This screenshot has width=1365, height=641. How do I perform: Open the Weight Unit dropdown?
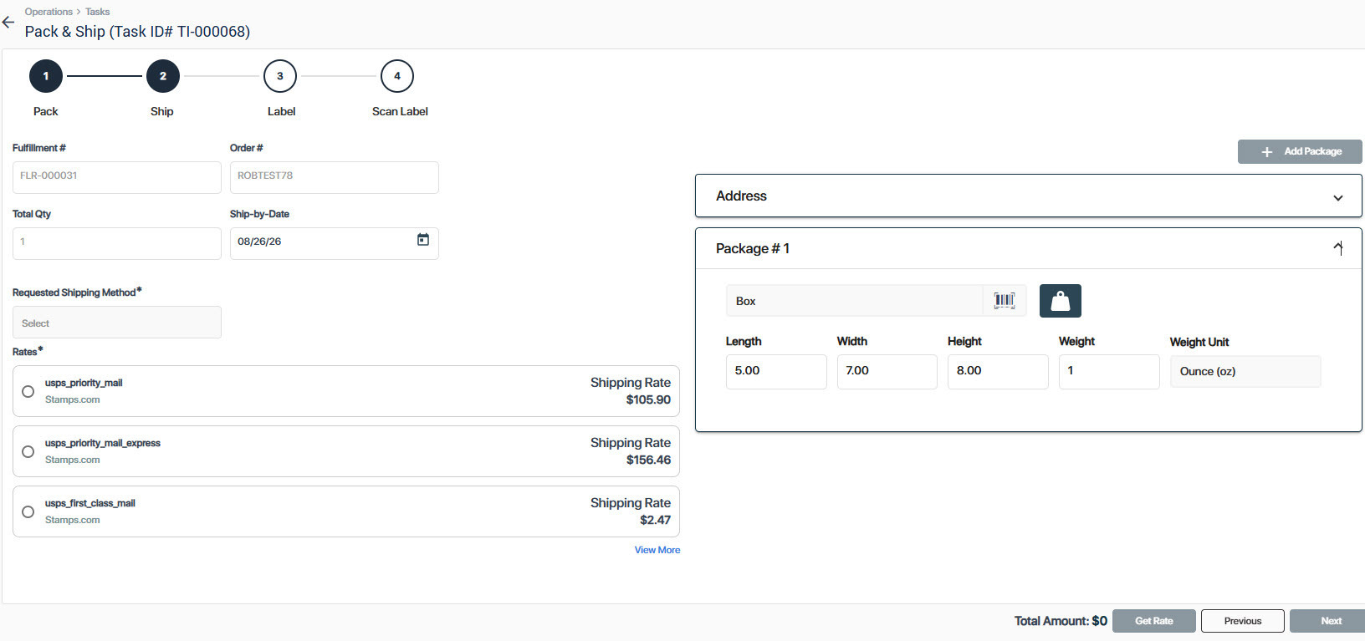[1245, 371]
